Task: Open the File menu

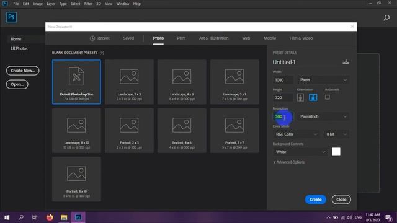Action: click(x=16, y=4)
